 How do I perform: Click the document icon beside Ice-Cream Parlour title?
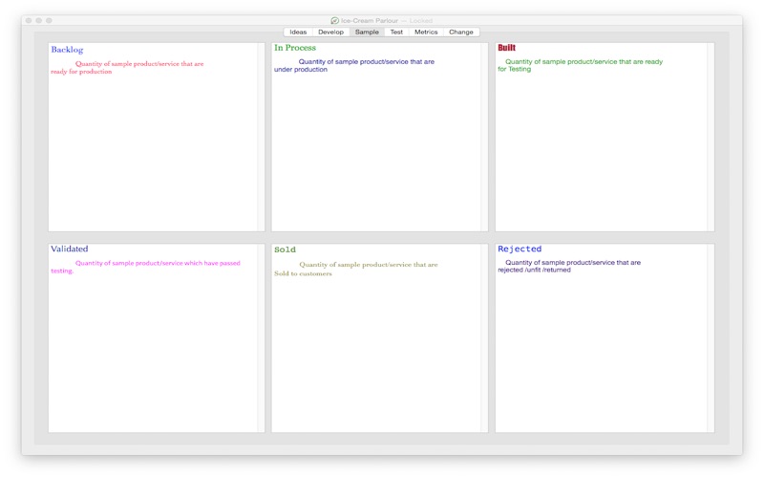pyautogui.click(x=335, y=20)
